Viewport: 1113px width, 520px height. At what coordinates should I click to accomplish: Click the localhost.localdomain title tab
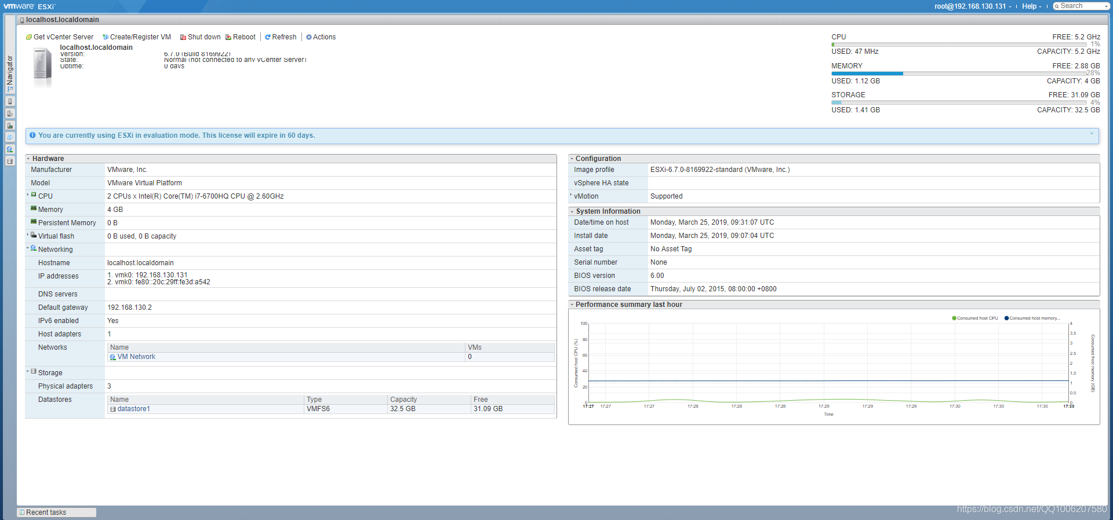pos(60,20)
